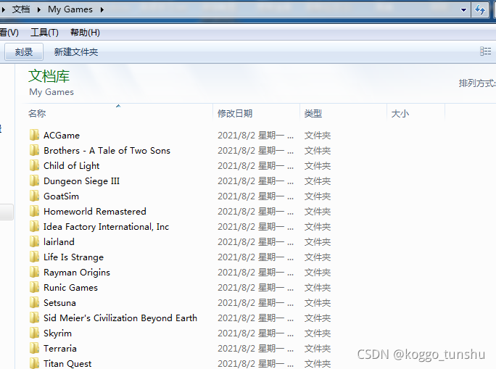The height and width of the screenshot is (369, 496).
Task: Click the 新建文件夹 new folder button
Action: pos(76,52)
